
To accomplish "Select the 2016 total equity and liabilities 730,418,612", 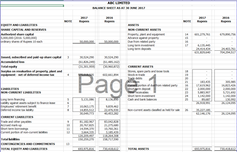I will click(x=110, y=149).
